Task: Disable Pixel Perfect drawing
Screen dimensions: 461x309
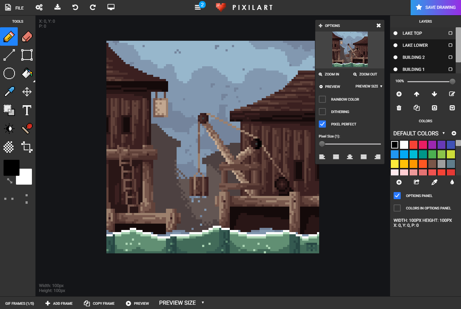Action: (322, 124)
